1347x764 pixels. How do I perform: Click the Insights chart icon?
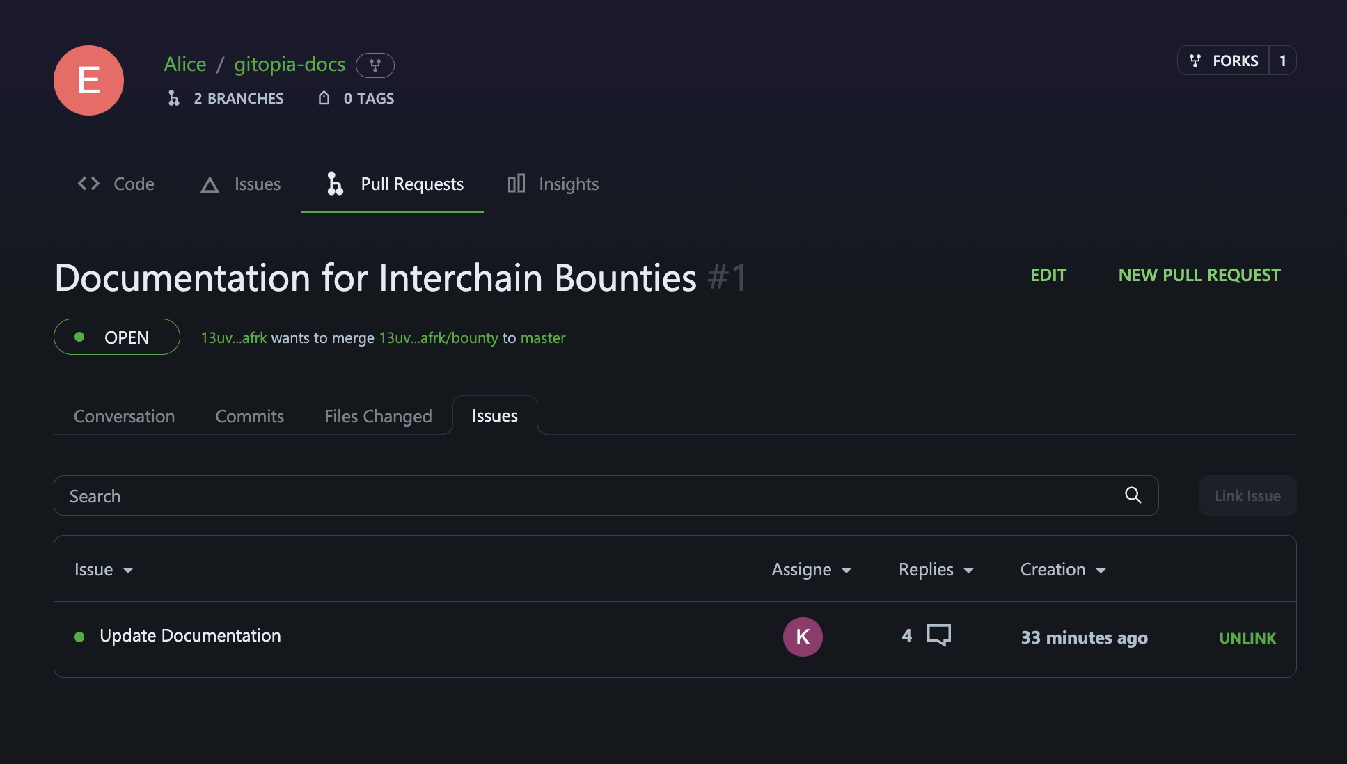point(516,184)
